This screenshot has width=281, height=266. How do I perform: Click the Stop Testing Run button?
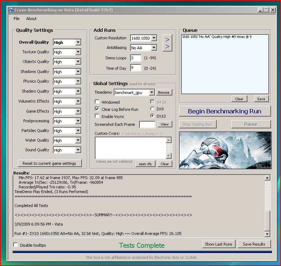point(198,124)
